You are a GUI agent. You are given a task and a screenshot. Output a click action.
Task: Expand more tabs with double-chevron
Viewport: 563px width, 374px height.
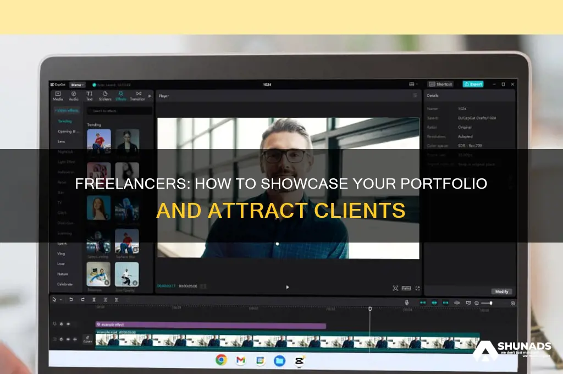tap(150, 96)
